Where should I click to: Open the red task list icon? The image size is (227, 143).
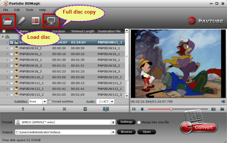pos(36,21)
